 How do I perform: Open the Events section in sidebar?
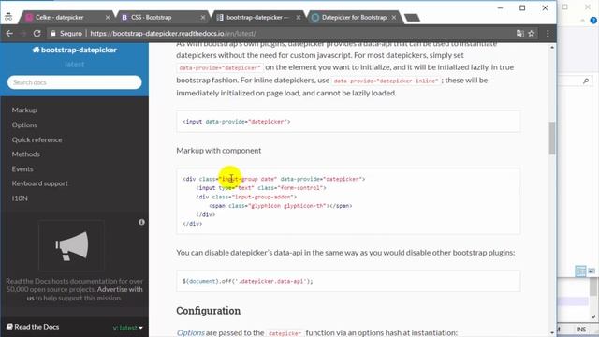coord(22,168)
